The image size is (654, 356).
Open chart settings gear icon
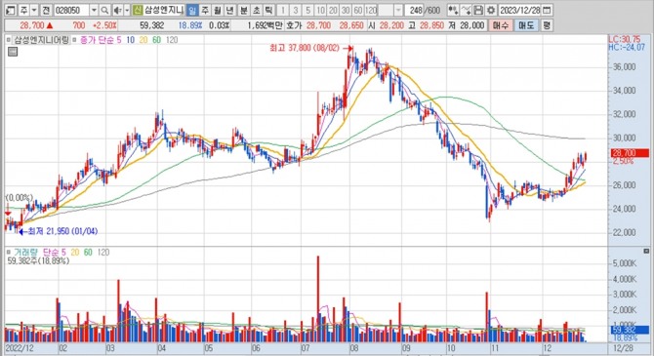491,10
